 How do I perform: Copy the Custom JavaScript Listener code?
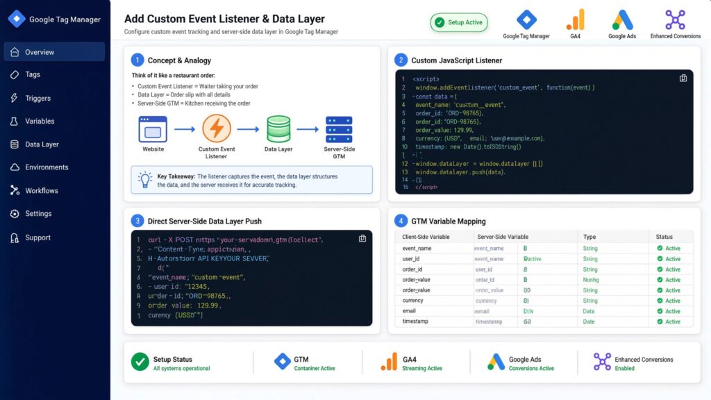(683, 78)
